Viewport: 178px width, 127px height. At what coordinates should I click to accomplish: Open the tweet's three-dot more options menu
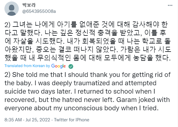click(170, 5)
